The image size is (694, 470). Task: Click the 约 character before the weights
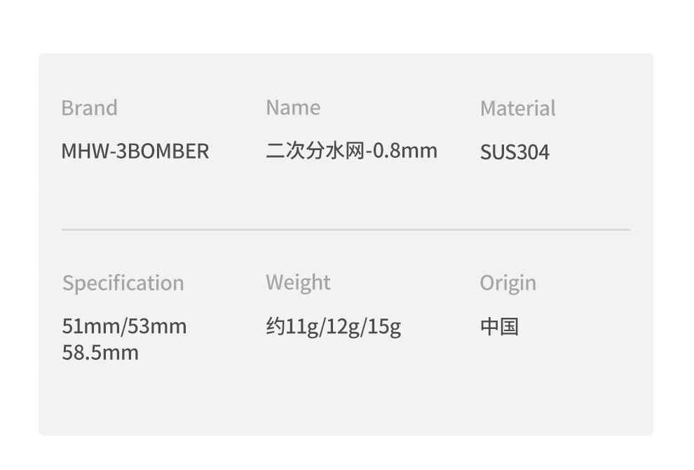pos(274,327)
